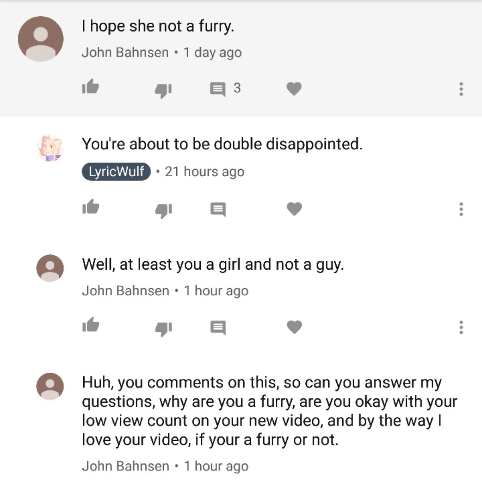Open more options for LyricWulf's reply
Viewport: 482px width, 482px height.
(461, 209)
